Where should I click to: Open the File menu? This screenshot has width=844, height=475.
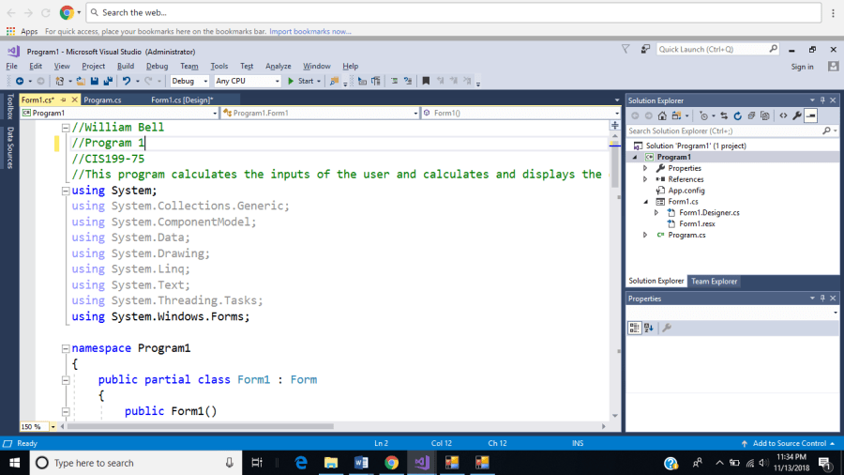12,67
